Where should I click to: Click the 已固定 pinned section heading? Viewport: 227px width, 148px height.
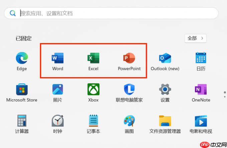coord(24,38)
